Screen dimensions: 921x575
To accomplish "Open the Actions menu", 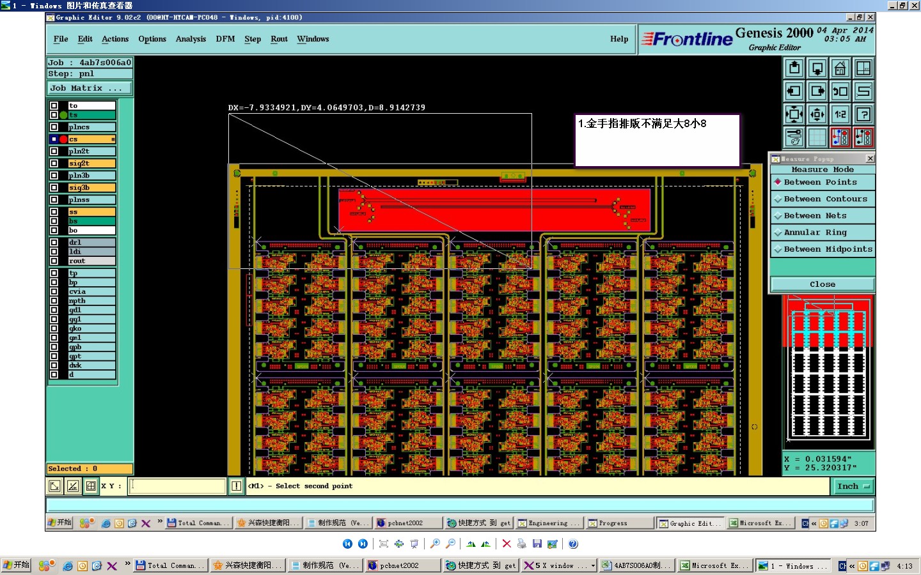I will coord(115,39).
